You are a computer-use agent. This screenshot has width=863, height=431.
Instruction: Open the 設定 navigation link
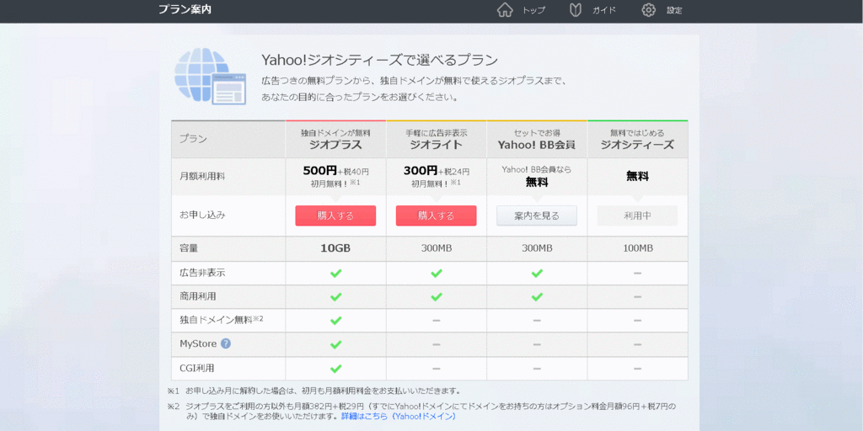[x=674, y=10]
